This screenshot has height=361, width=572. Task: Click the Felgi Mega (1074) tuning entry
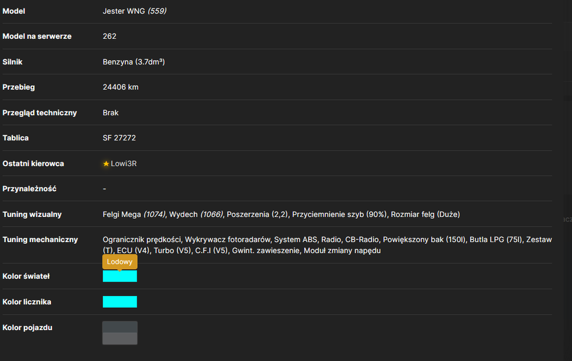click(x=134, y=214)
